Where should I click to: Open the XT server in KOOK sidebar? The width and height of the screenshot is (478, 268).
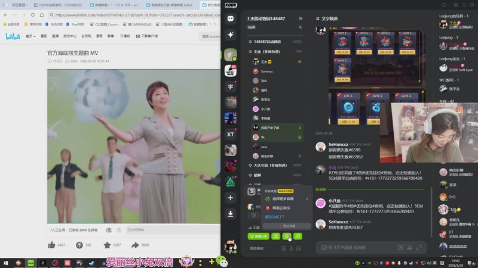(x=231, y=134)
